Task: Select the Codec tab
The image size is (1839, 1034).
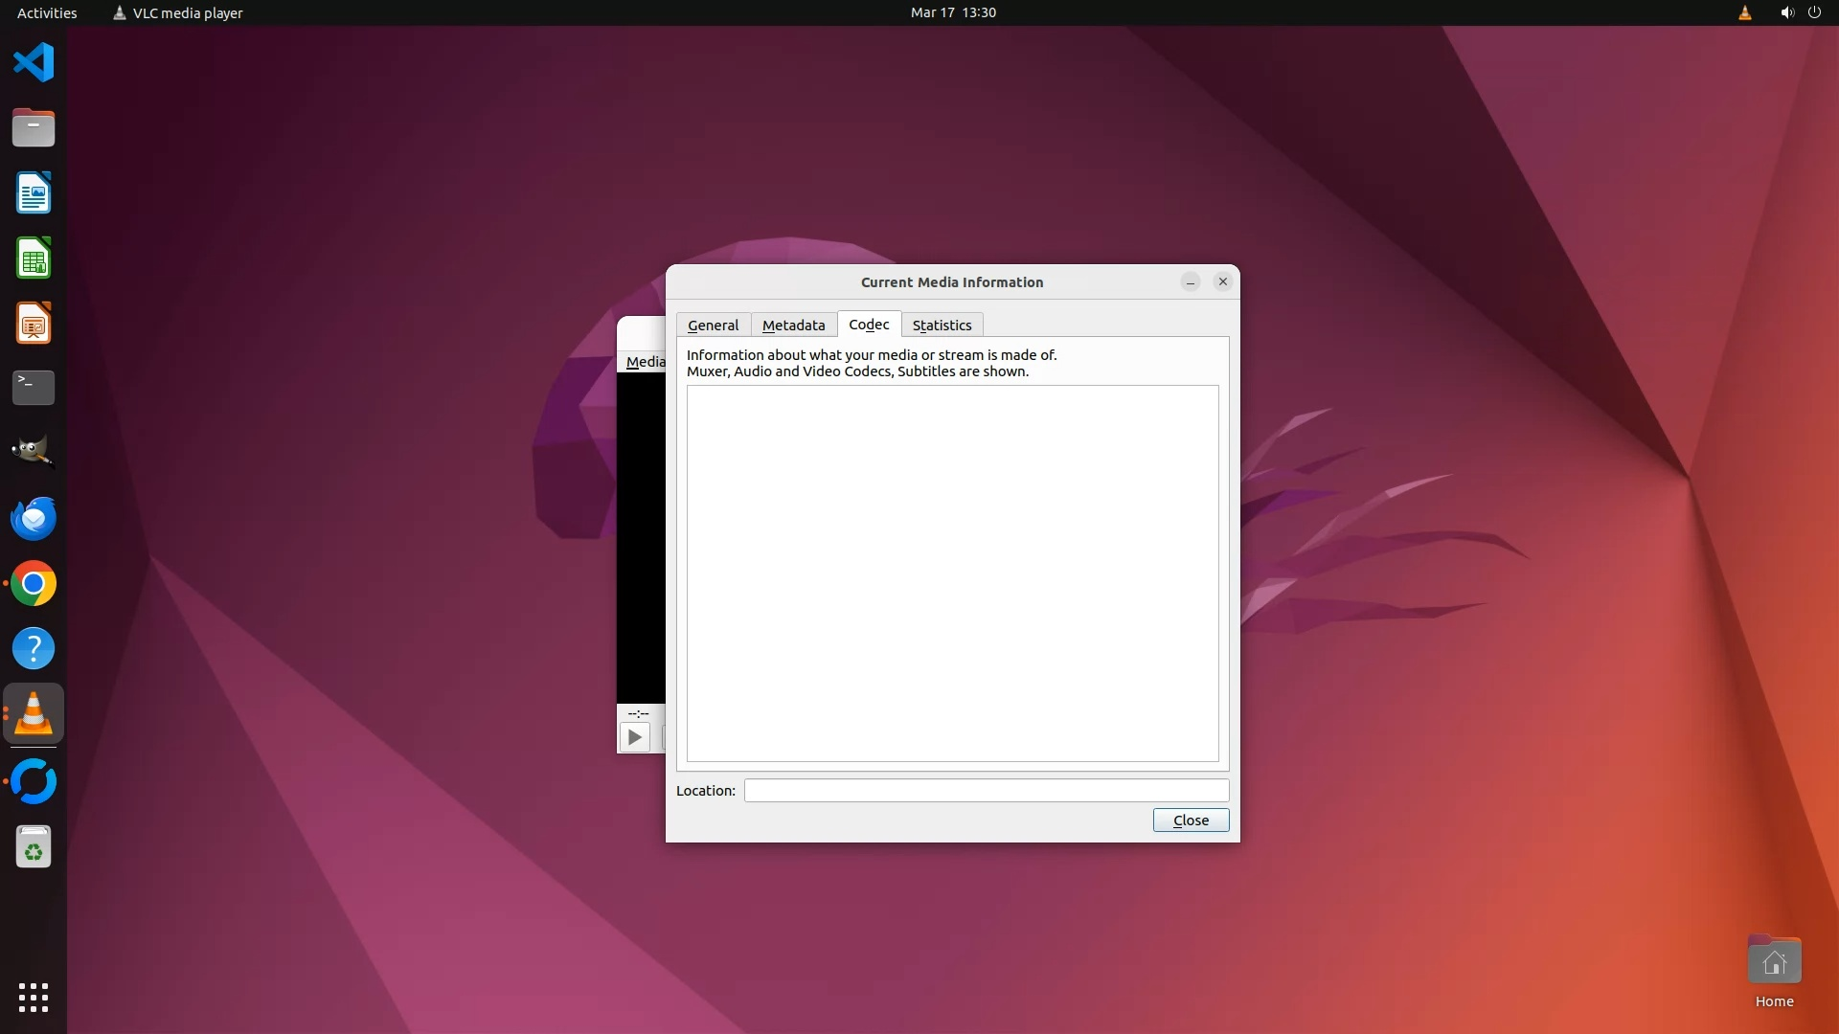Action: click(x=869, y=325)
